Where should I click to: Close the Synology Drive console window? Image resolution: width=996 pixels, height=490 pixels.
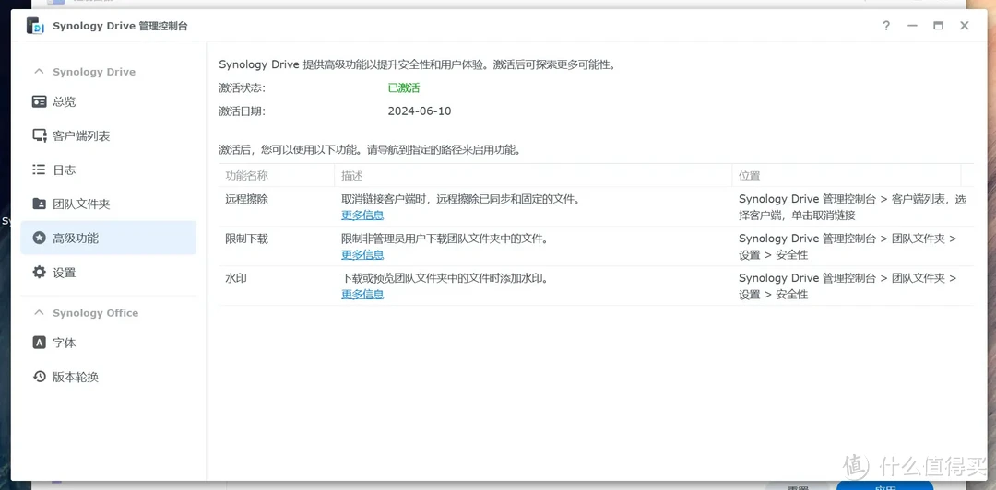pyautogui.click(x=965, y=26)
